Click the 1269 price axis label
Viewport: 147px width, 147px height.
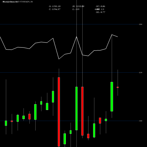141,24
